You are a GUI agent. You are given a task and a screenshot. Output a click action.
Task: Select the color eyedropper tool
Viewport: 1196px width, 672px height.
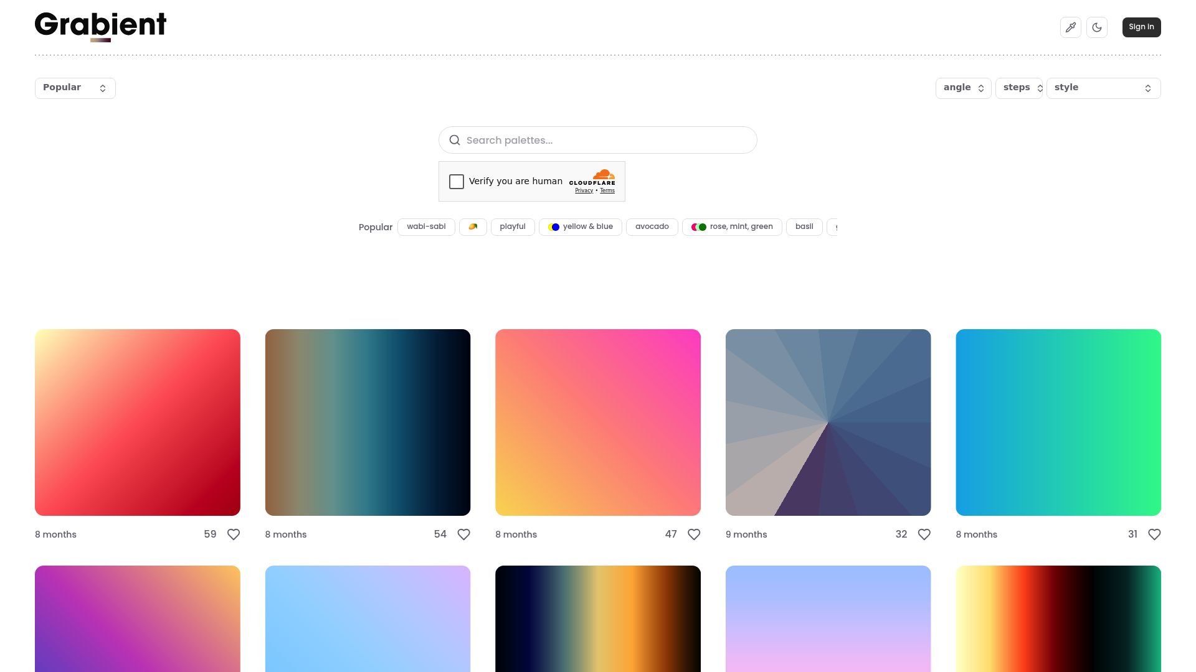(x=1071, y=27)
